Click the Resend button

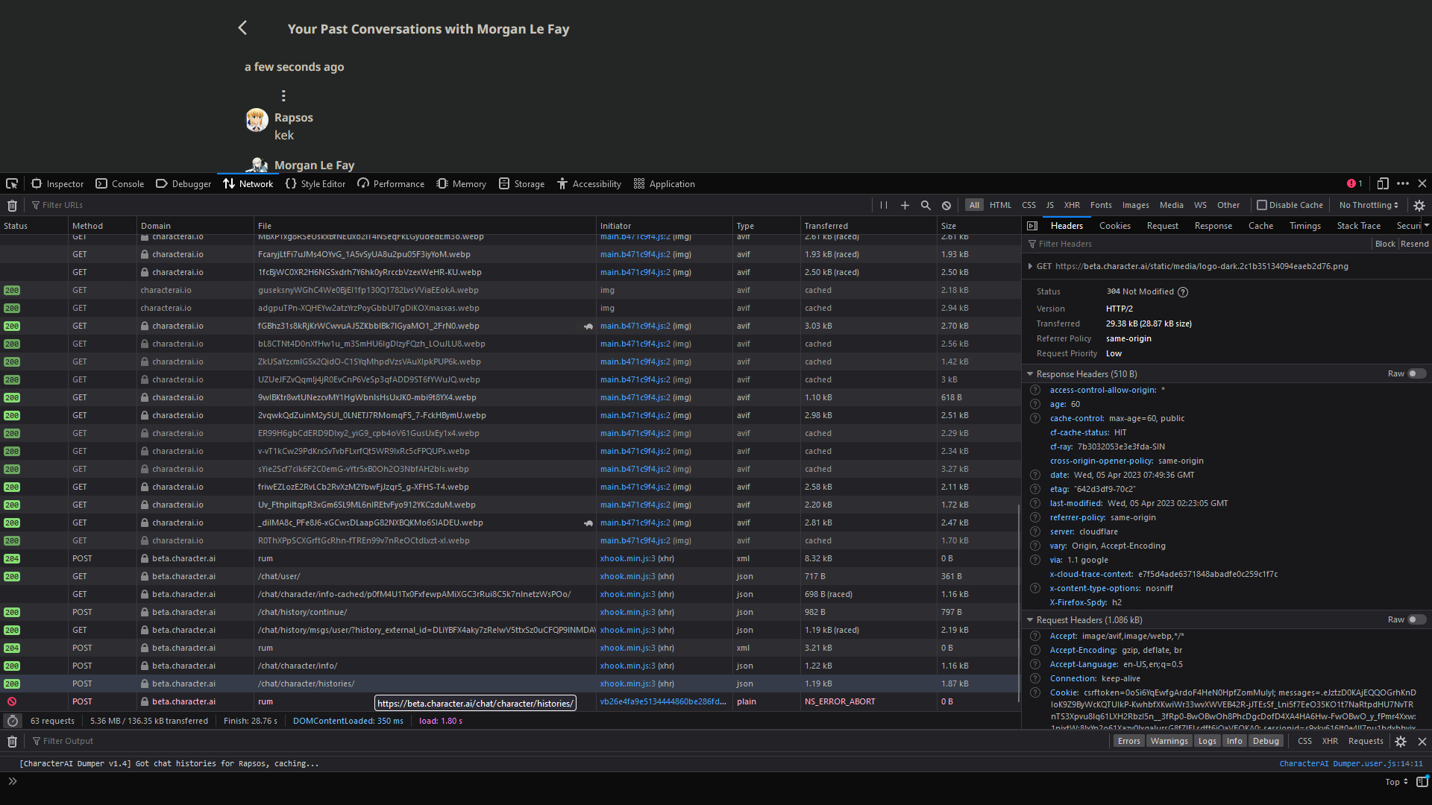(x=1414, y=244)
